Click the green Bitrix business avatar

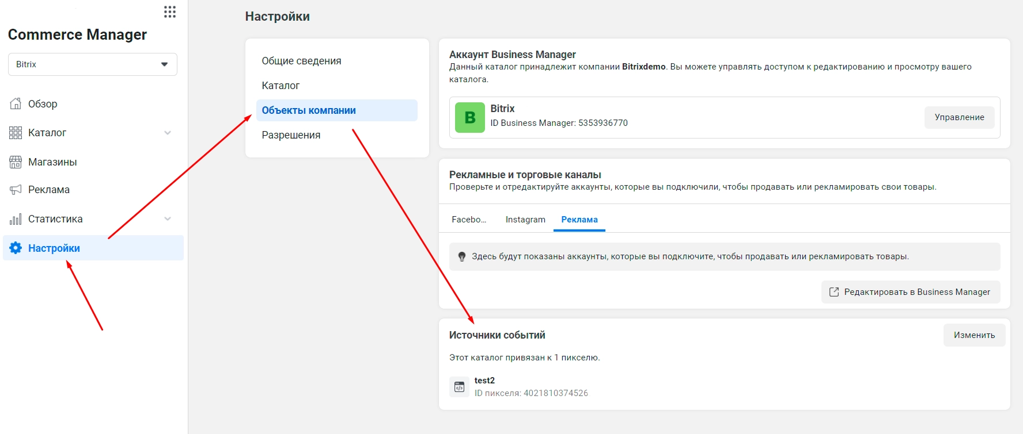[x=470, y=117]
